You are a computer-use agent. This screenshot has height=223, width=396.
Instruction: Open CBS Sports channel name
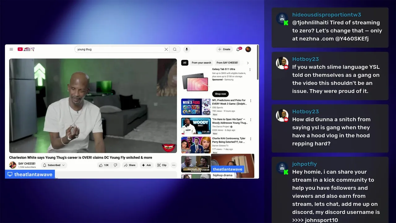217,107
